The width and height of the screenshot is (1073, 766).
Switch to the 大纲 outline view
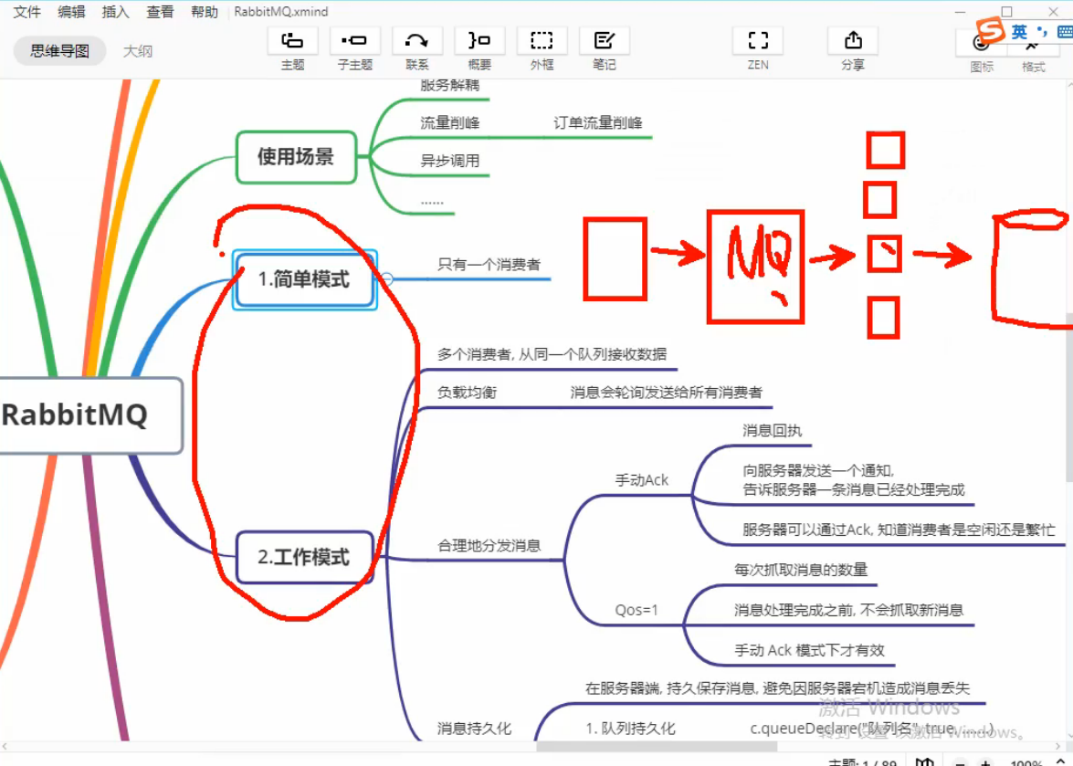pyautogui.click(x=138, y=51)
